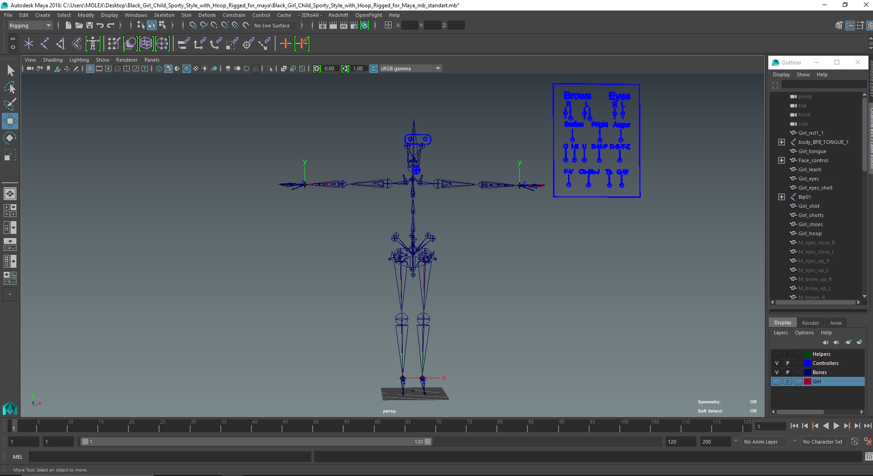Toggle the auto keyframe button
This screenshot has width=873, height=476.
coord(855,441)
